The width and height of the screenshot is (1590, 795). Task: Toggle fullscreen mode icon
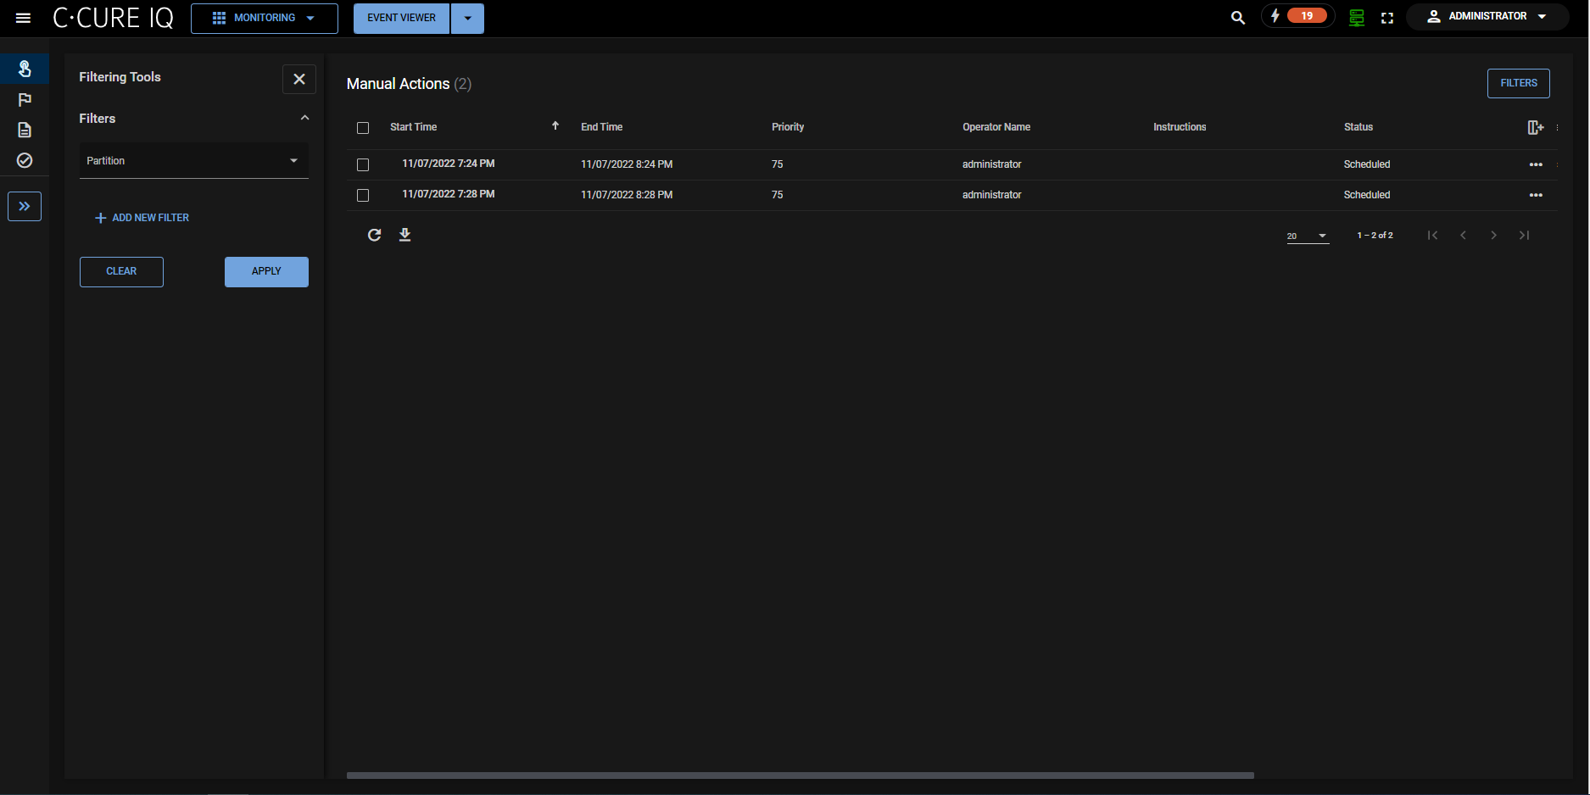(x=1387, y=18)
